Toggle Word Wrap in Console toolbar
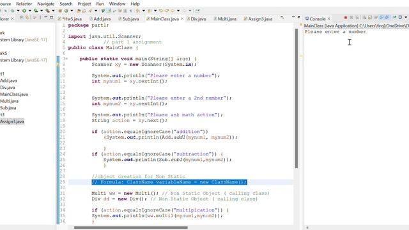This screenshot has width=409, height=230. (x=376, y=17)
